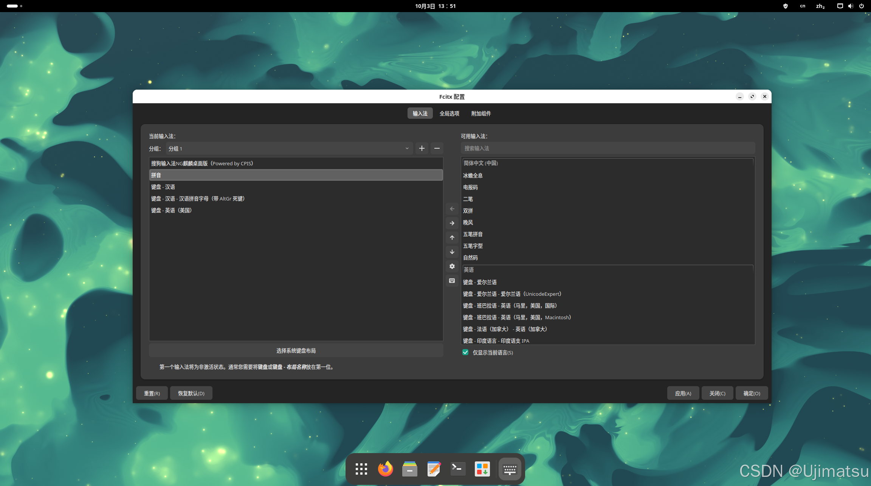Click the right arrow to remove input method
871x486 pixels.
click(x=452, y=223)
